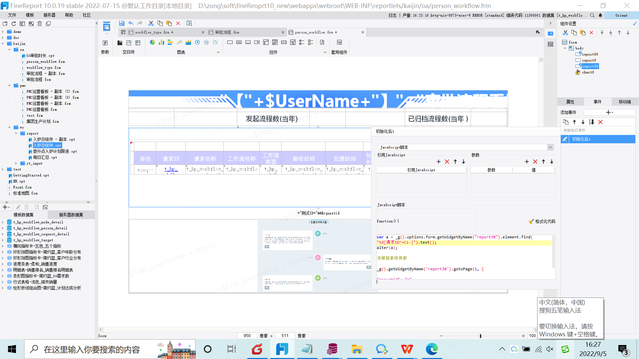This screenshot has height=359, width=639.
Task: Click the parameter panel P icon
Action: (105, 43)
